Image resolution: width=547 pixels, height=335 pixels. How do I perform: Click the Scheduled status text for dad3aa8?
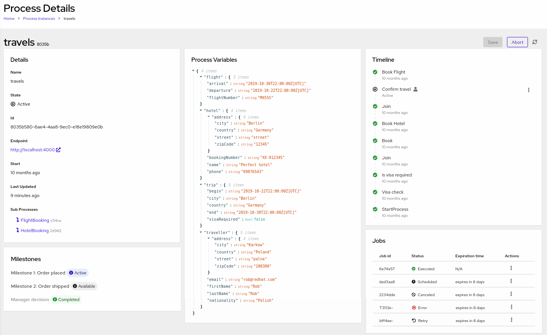tap(427, 282)
